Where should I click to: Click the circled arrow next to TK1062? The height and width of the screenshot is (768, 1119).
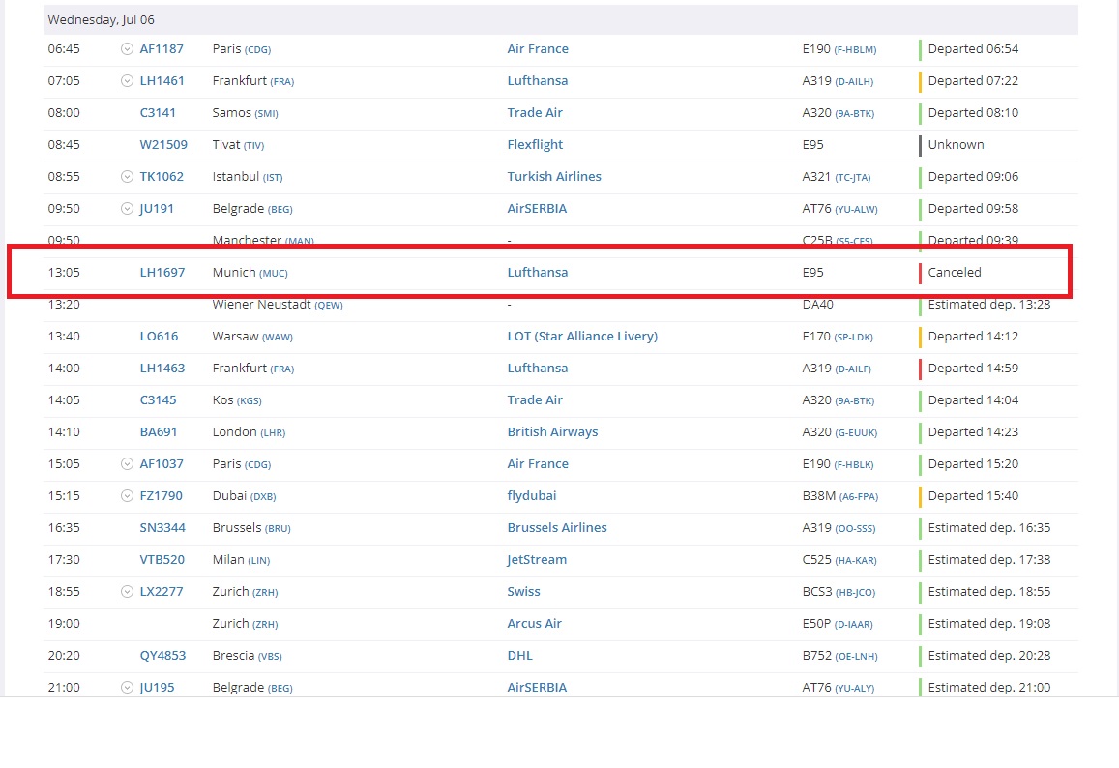click(x=127, y=177)
